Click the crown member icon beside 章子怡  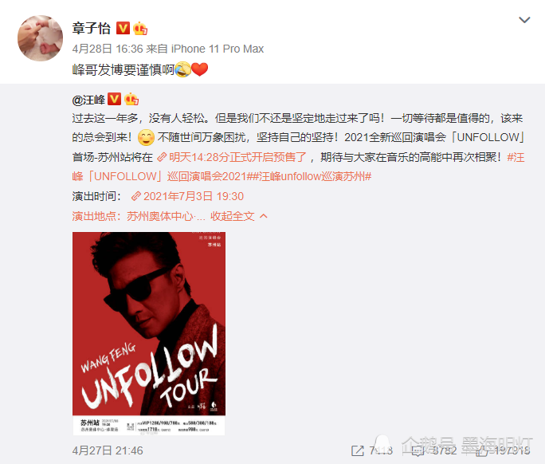coord(140,29)
